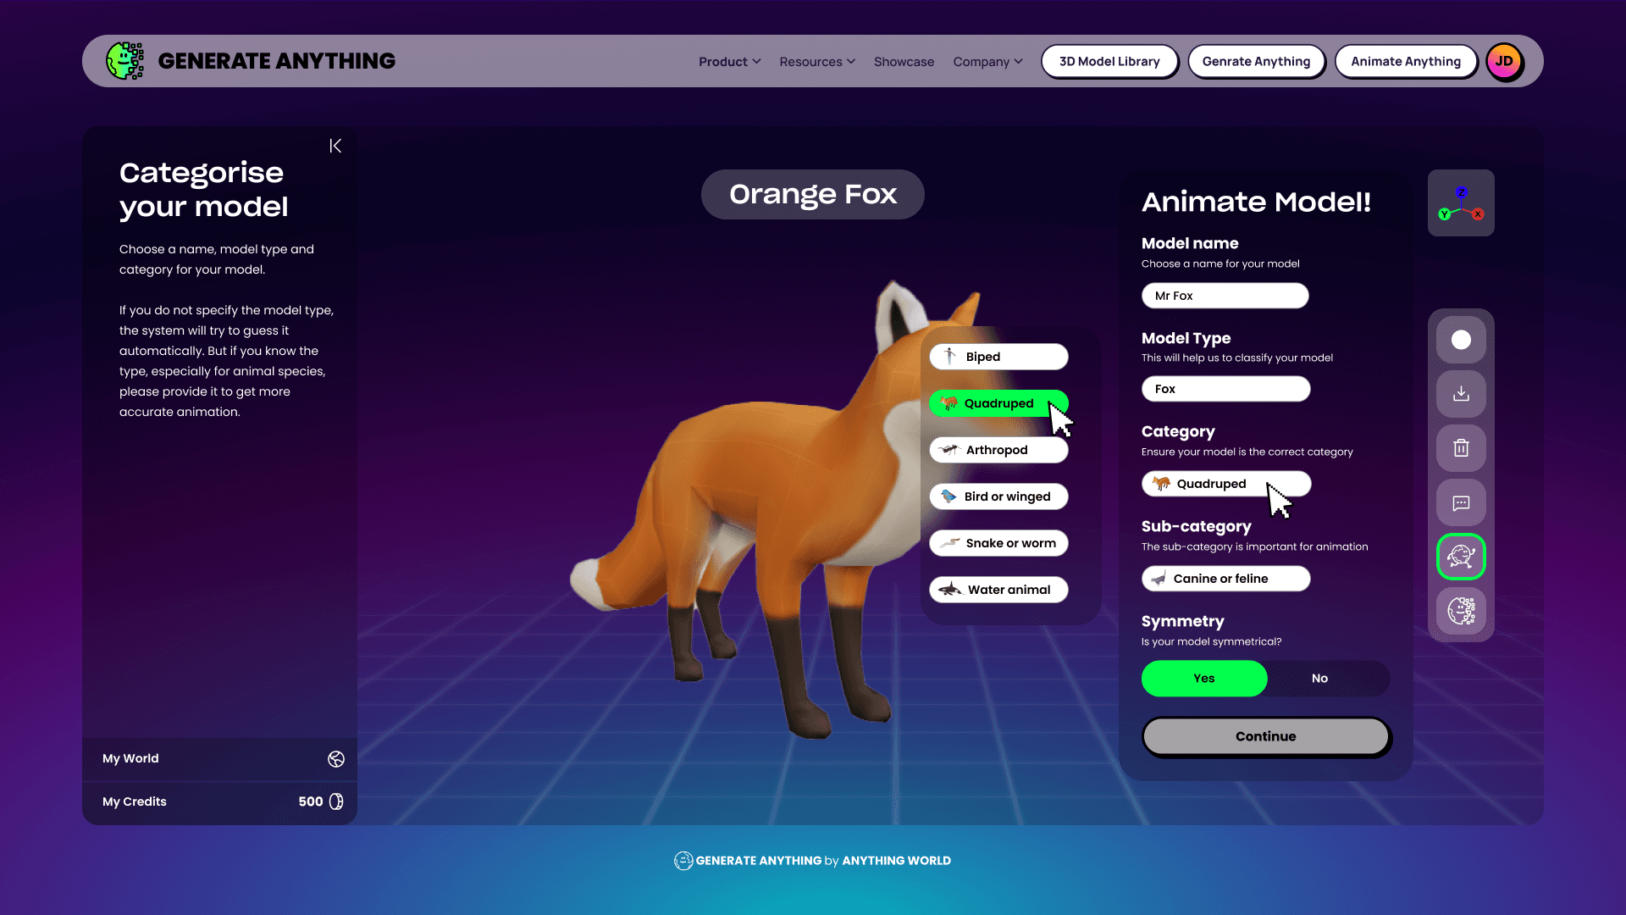1626x915 pixels.
Task: Expand the Resources dropdown
Action: 816,62
